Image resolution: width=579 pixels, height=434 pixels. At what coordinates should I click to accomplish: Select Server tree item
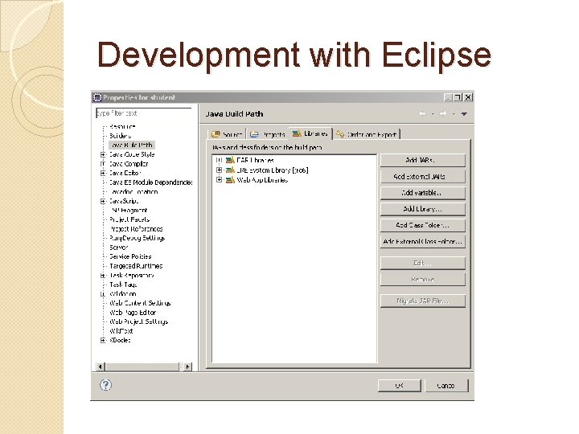click(118, 248)
